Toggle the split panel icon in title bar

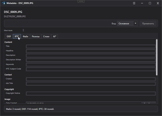click(x=134, y=3)
